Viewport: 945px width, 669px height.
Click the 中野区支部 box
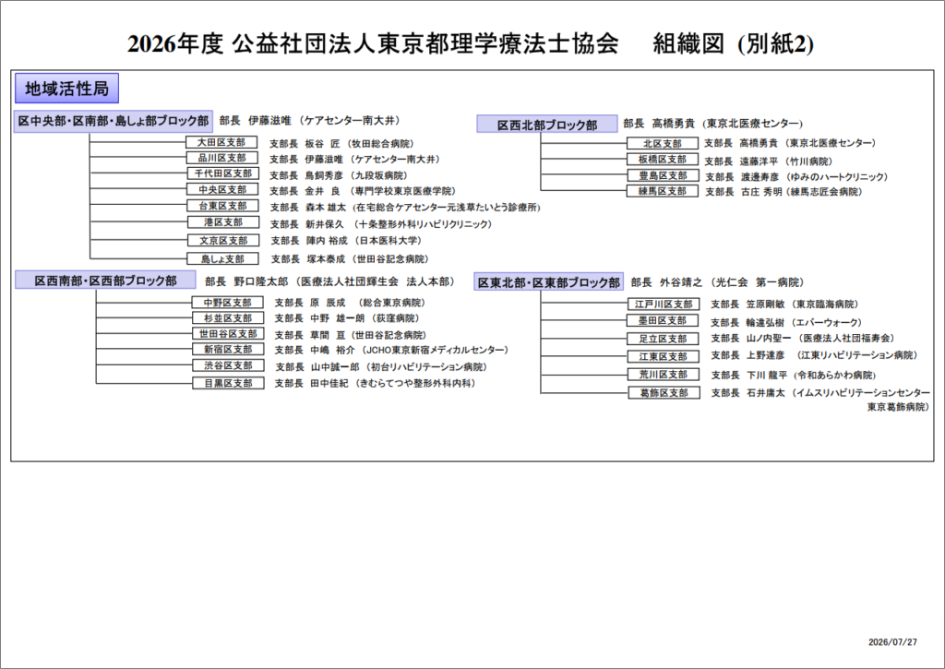coord(228,302)
